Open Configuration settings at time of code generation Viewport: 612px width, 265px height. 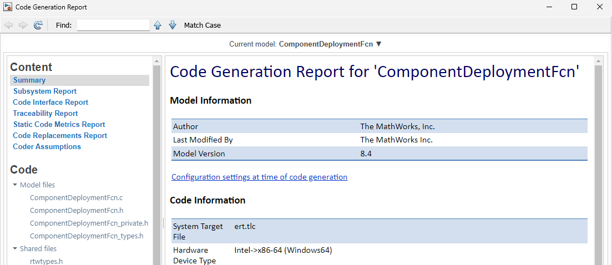[x=259, y=177]
